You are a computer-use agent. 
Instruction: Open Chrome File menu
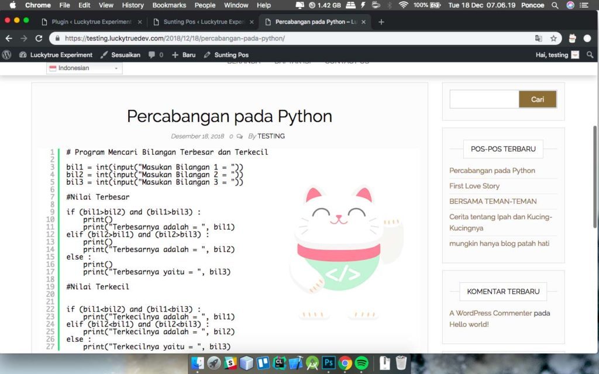[x=64, y=5]
